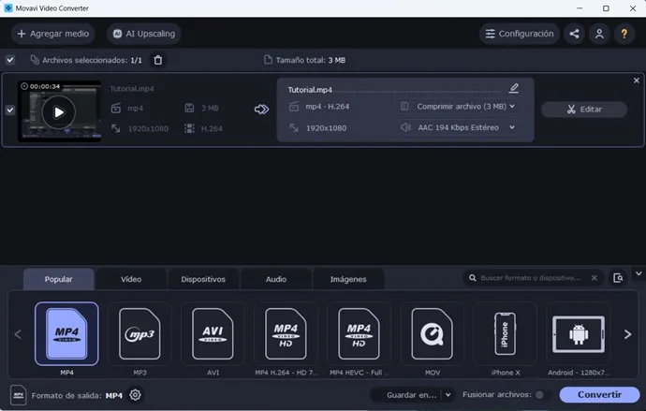Toggle the Tutorial.mp4 file checkbox

[x=10, y=110]
